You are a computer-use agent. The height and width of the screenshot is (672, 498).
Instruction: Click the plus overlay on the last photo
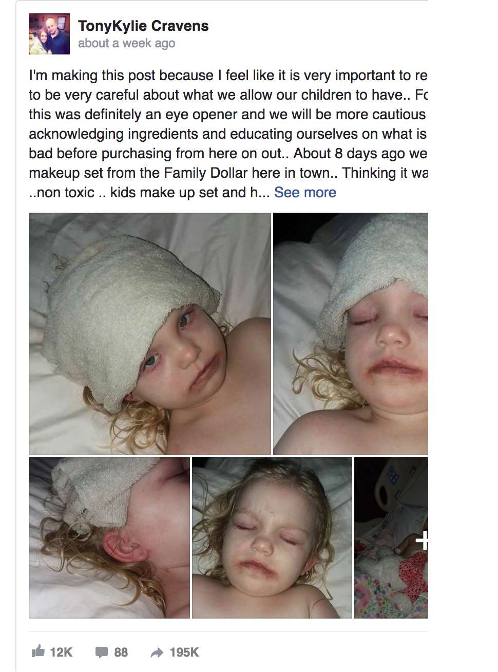[x=422, y=540]
